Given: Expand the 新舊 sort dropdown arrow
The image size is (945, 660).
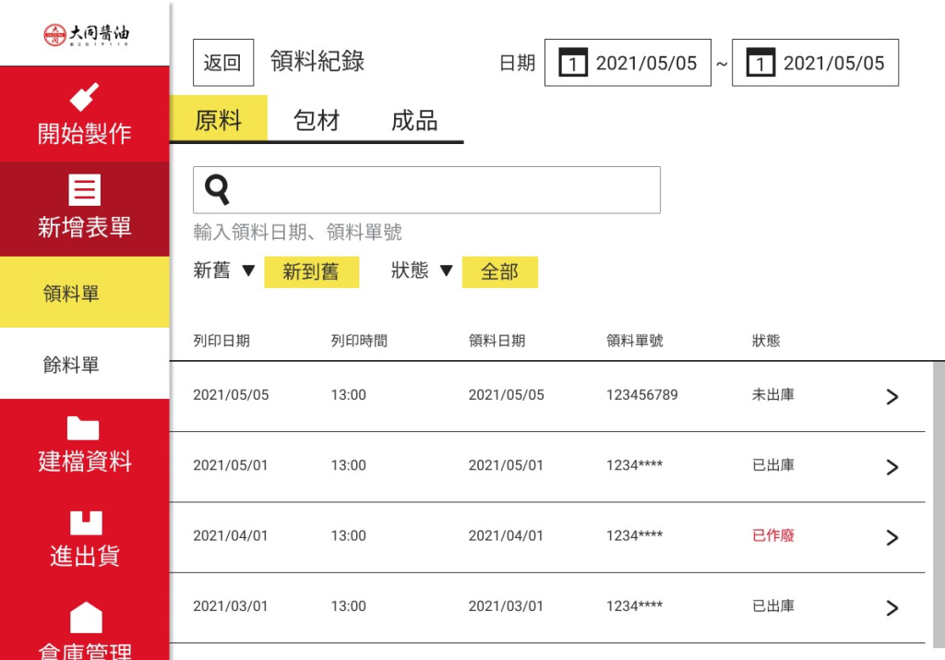Looking at the screenshot, I should (x=247, y=271).
